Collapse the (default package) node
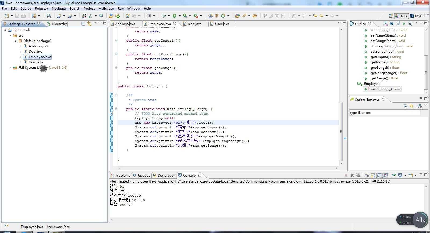The height and width of the screenshot is (233, 430). [15, 41]
